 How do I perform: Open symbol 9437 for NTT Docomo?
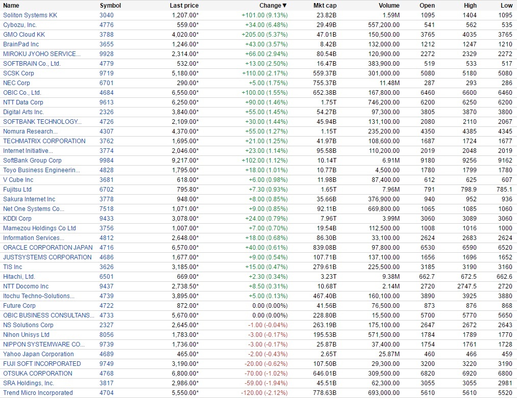point(106,286)
